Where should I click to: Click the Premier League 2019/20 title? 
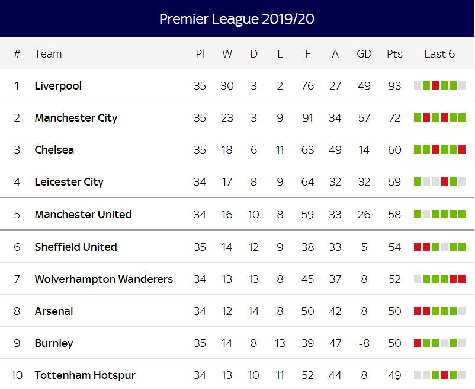tap(236, 19)
